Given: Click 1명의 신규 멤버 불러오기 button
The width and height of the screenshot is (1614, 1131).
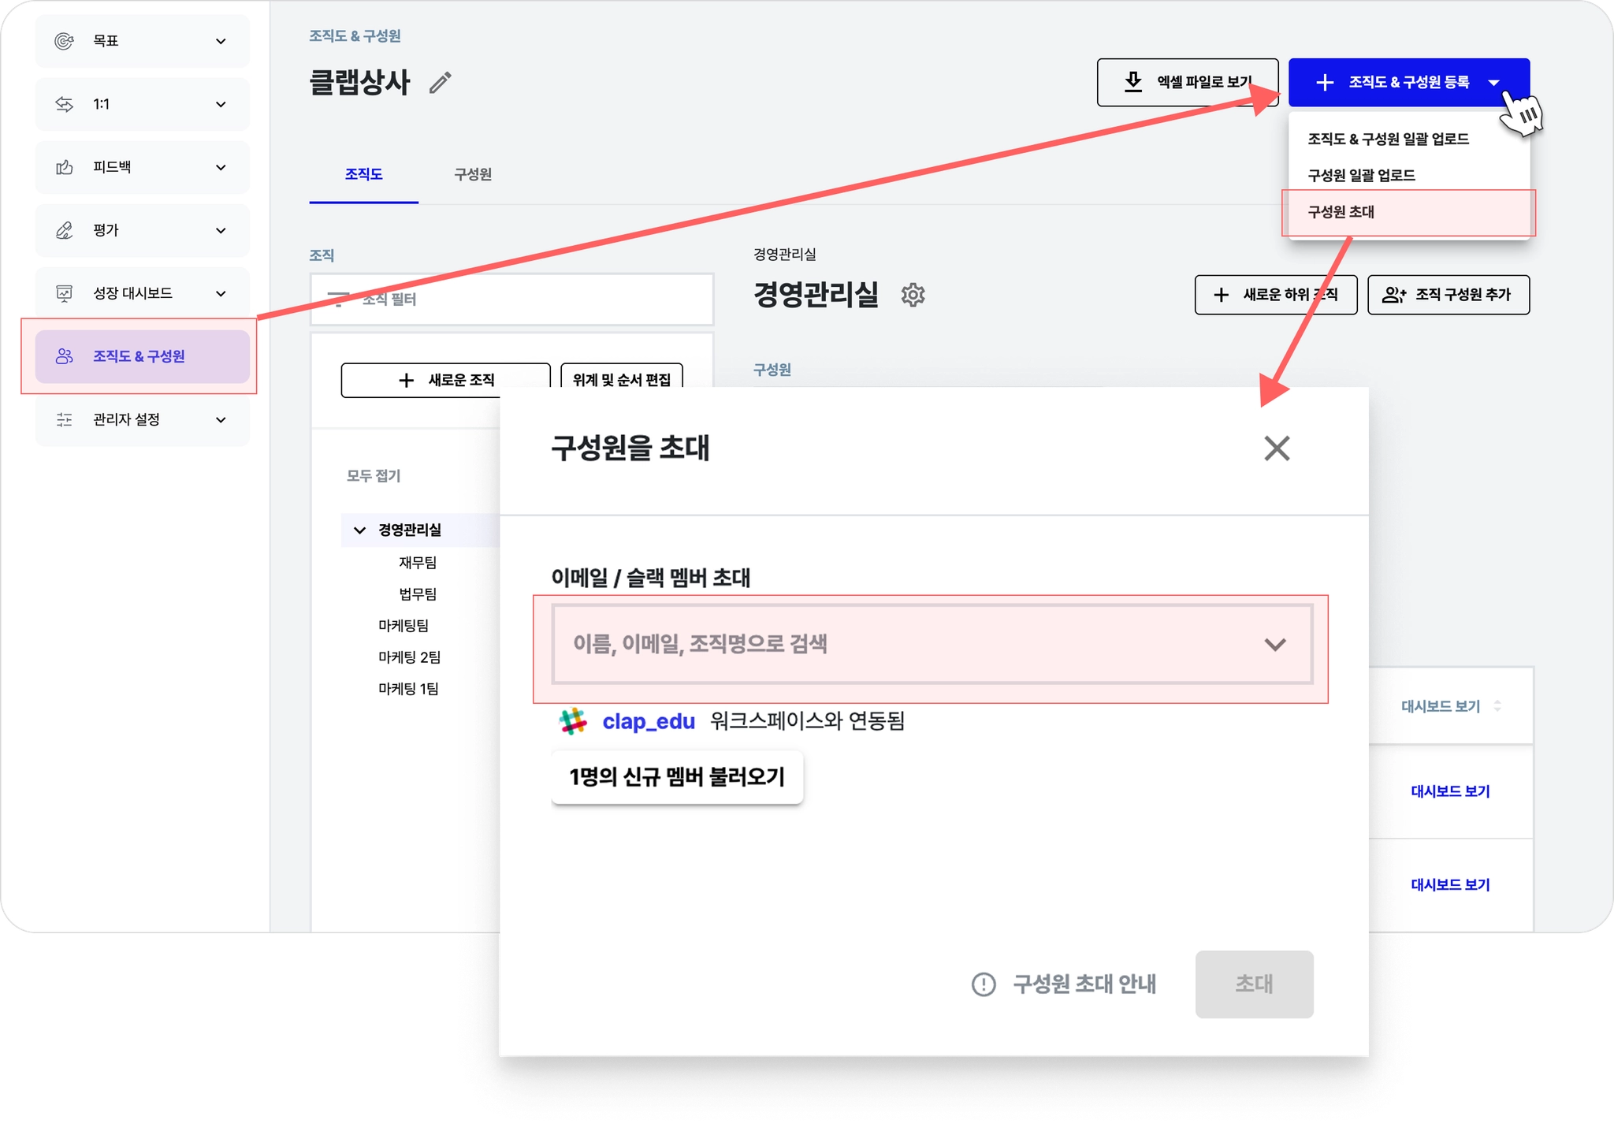Looking at the screenshot, I should 677,777.
